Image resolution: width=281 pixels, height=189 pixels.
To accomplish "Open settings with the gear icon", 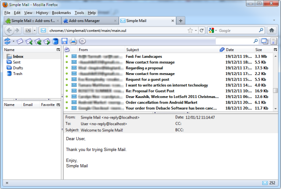I will coord(82,41).
